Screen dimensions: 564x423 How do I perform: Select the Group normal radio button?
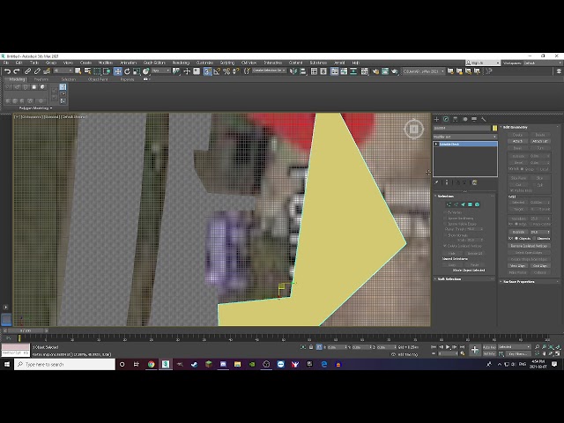click(x=523, y=169)
